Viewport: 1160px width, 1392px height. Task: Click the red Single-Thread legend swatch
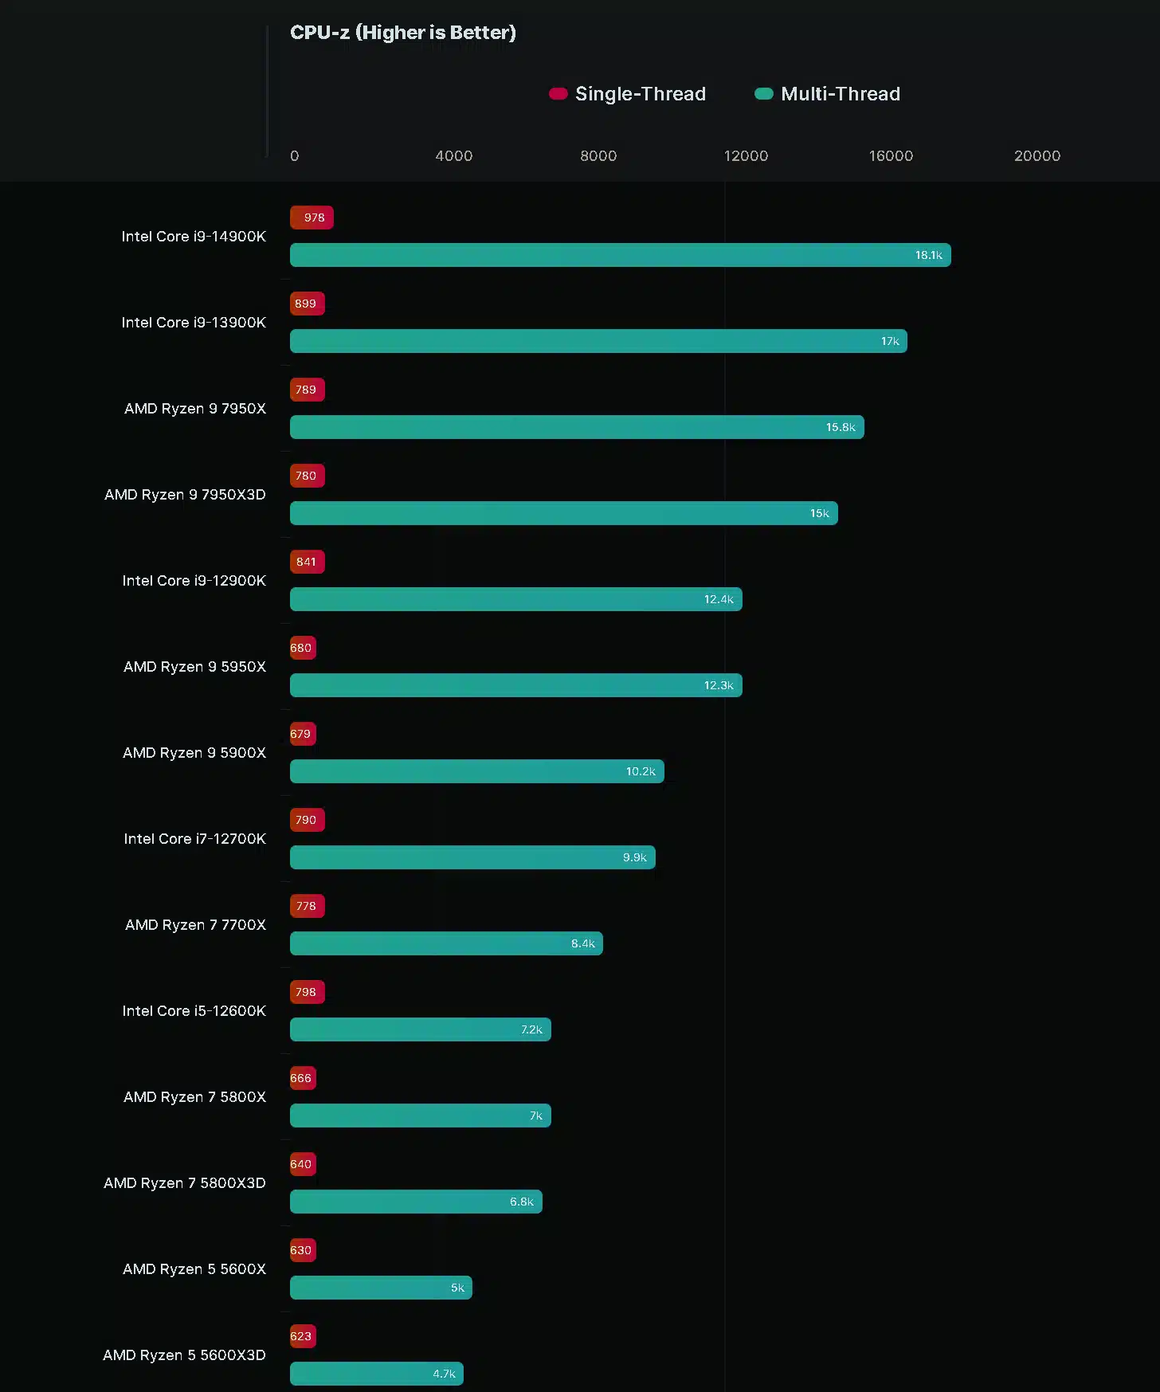point(558,94)
